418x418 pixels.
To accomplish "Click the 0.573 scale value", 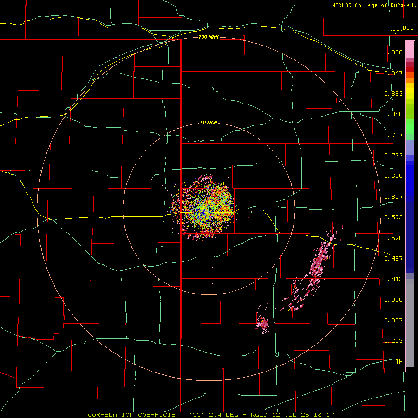I will point(393,217).
